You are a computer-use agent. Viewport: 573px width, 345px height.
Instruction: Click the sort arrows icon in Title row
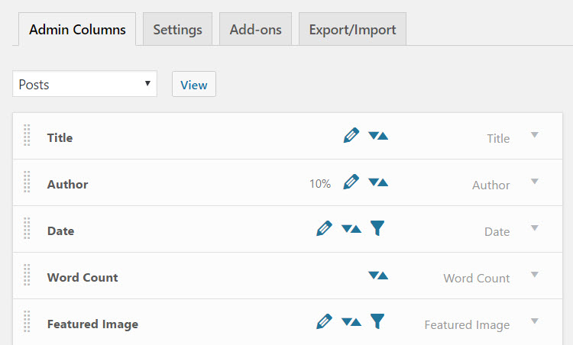coord(378,136)
